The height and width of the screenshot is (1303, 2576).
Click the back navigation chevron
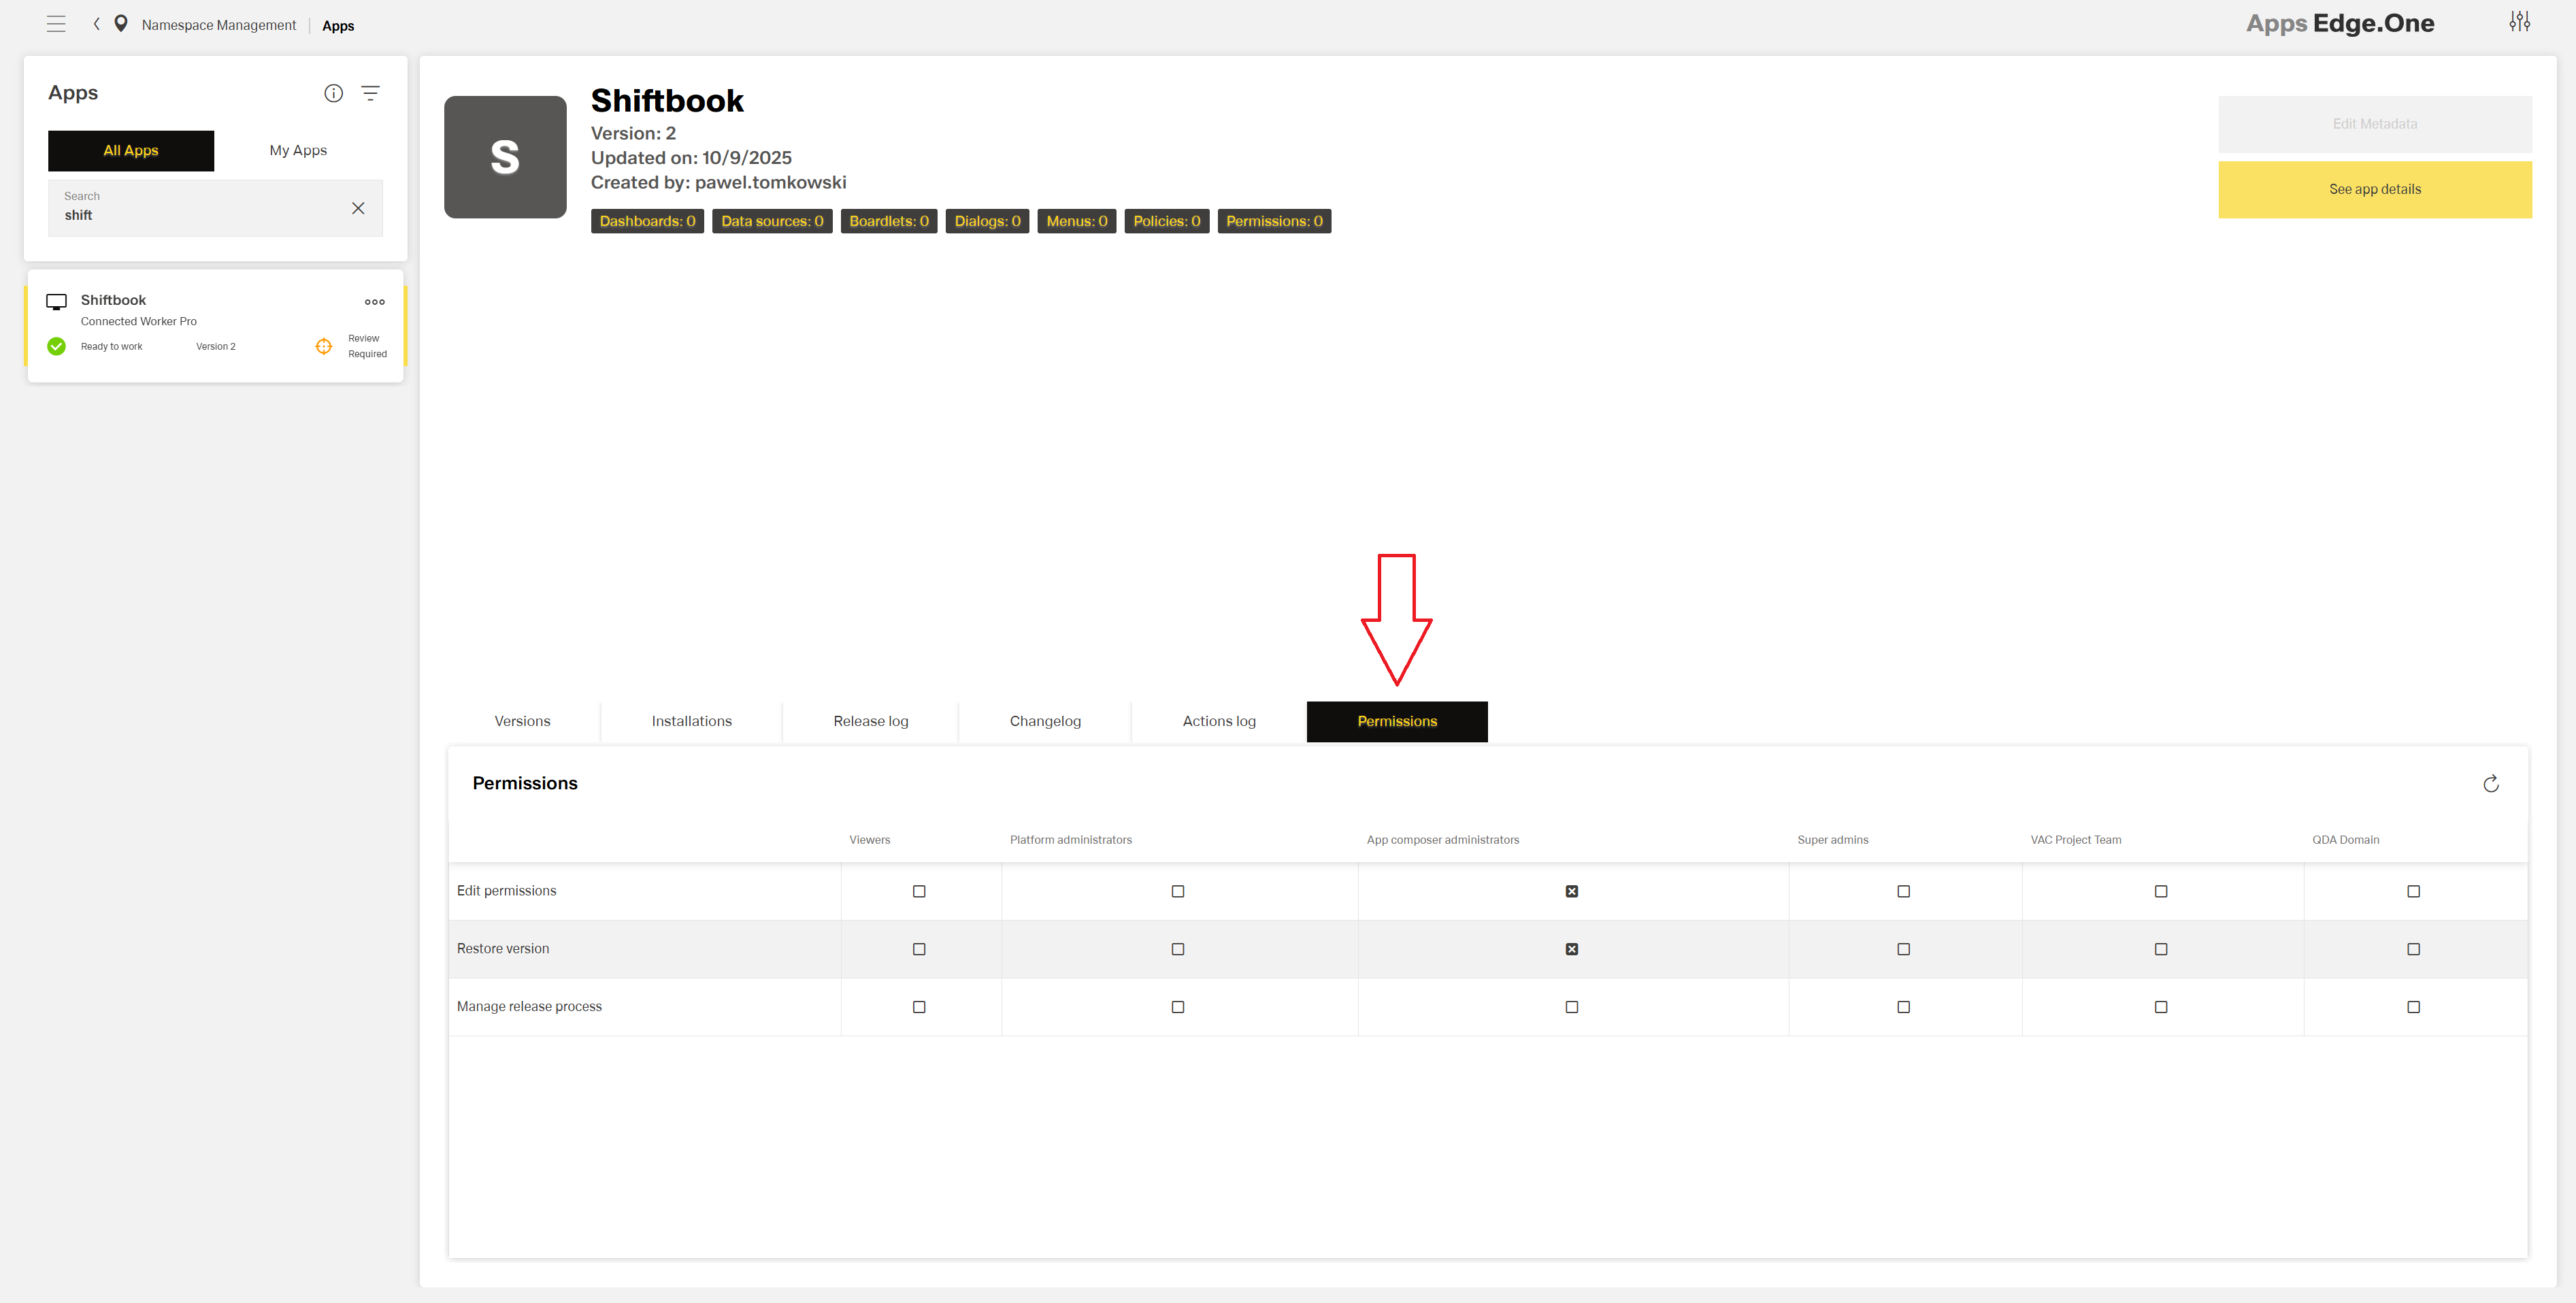click(96, 24)
